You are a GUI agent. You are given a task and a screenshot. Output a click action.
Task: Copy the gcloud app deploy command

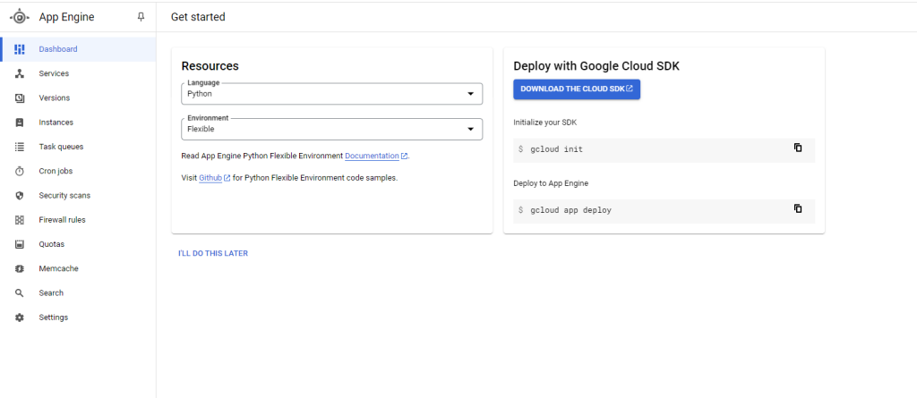pos(798,208)
